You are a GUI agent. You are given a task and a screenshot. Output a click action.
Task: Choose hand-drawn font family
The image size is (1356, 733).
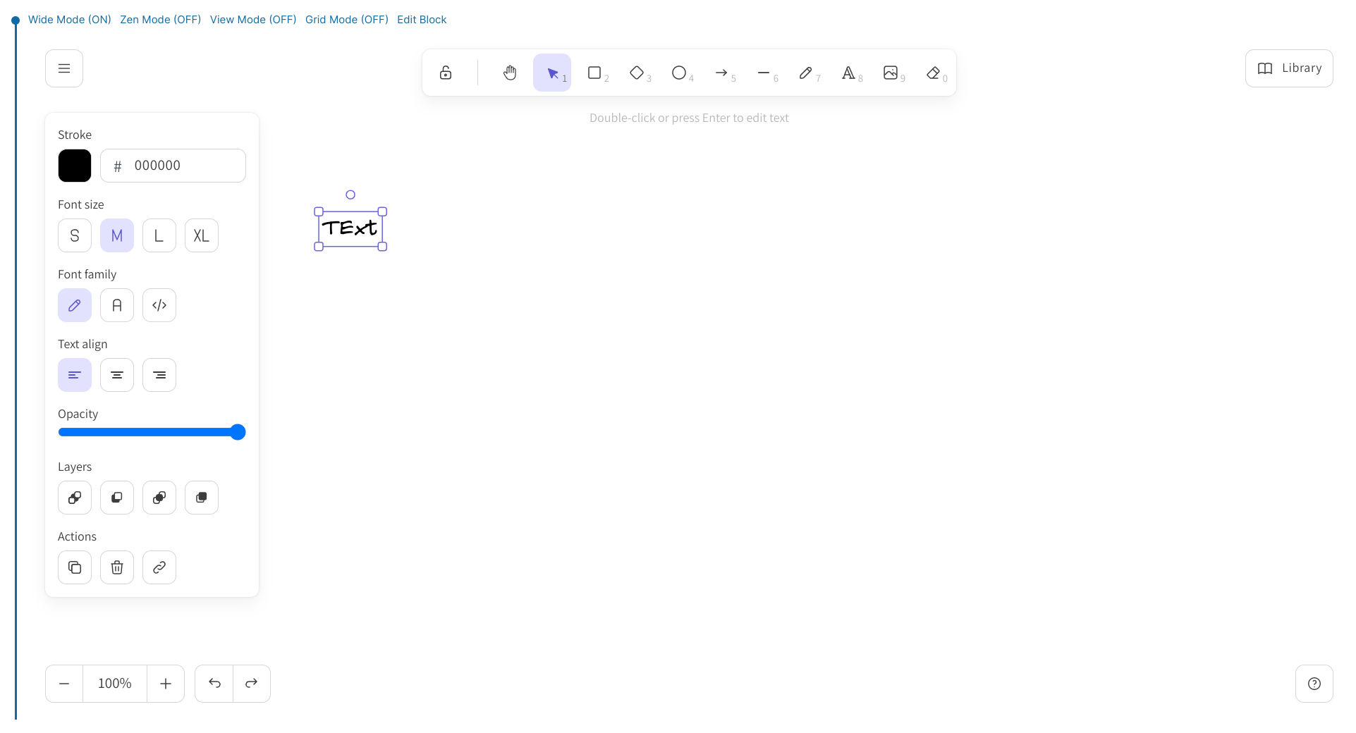point(75,305)
